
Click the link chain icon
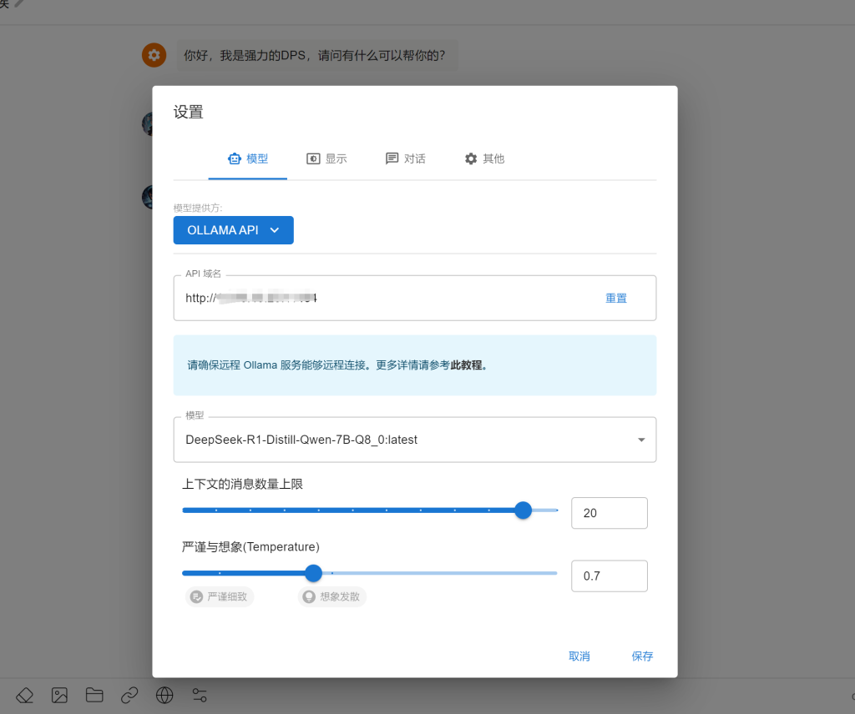pos(129,695)
